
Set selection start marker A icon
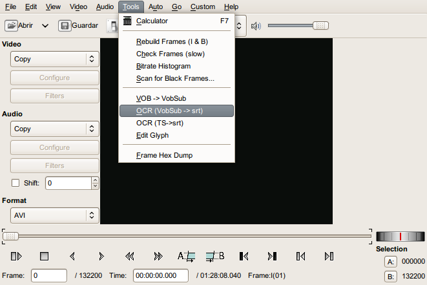coord(186,256)
